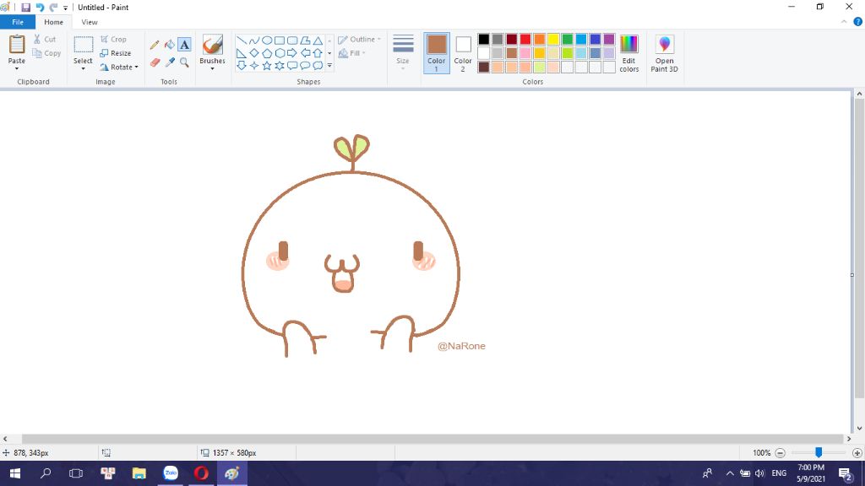The height and width of the screenshot is (486, 865).
Task: Choose the Pentagon shape
Action: click(266, 53)
